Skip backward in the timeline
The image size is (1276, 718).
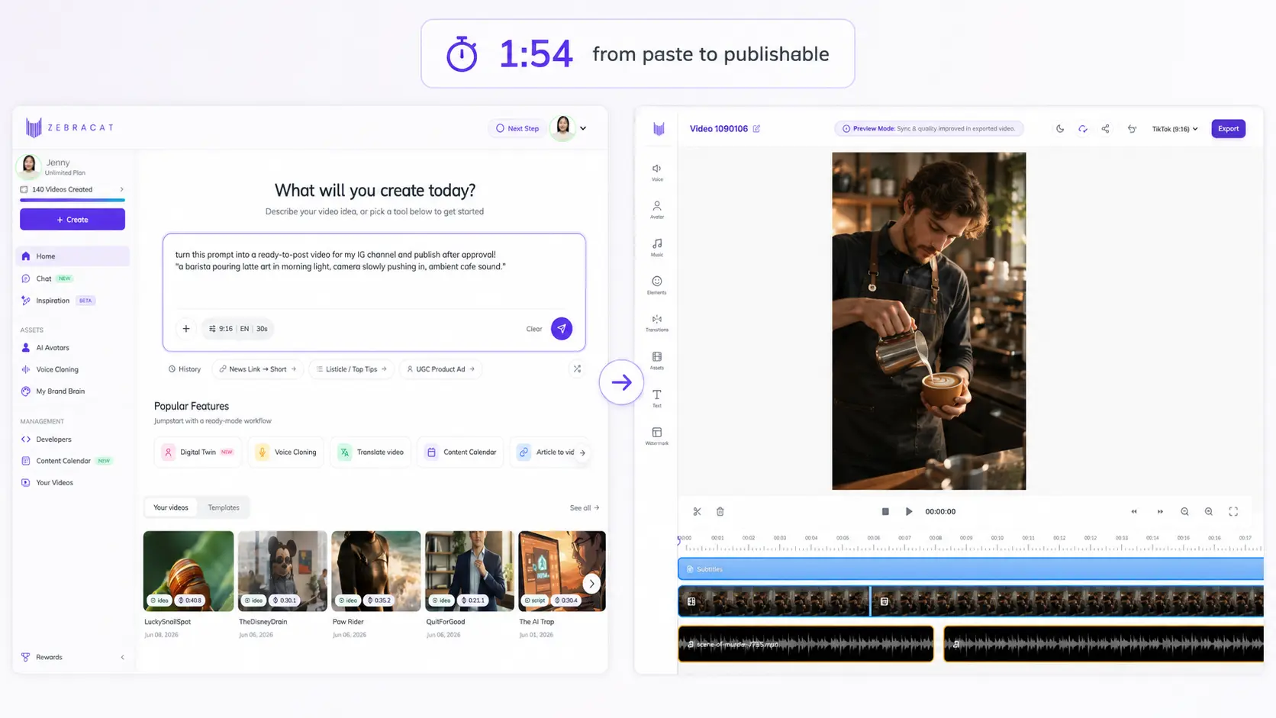pyautogui.click(x=1134, y=511)
